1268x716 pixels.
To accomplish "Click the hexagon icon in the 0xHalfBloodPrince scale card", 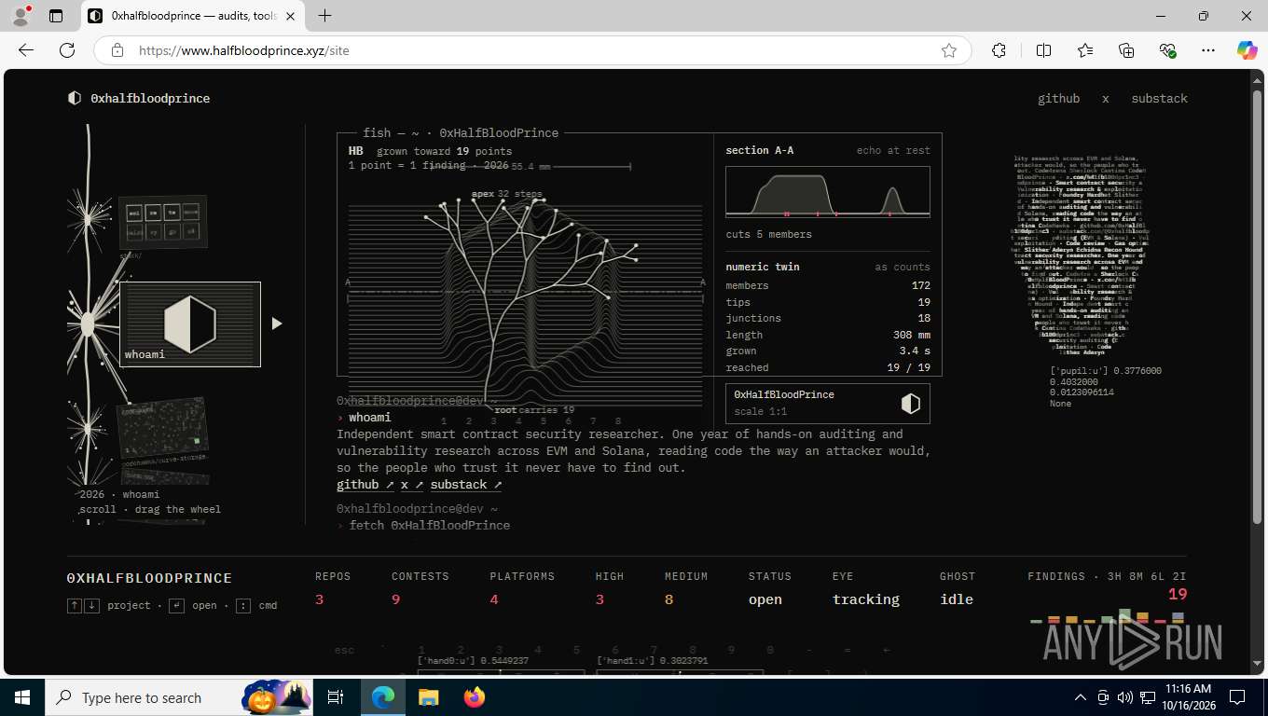I will click(910, 403).
